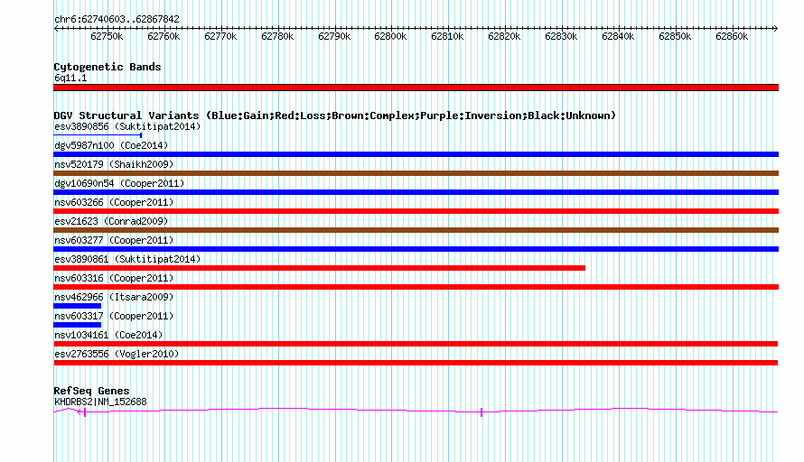The height and width of the screenshot is (462, 804).
Task: Select the brown esv21623 complex bar
Action: click(x=416, y=230)
